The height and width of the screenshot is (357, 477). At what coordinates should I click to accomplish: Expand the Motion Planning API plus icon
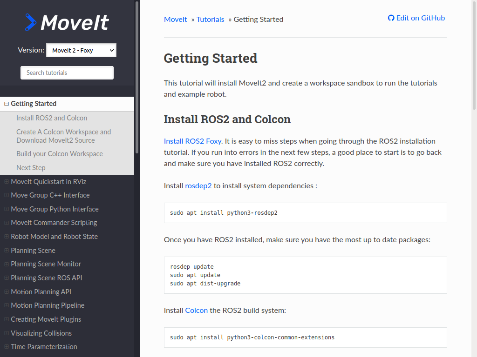coord(7,292)
